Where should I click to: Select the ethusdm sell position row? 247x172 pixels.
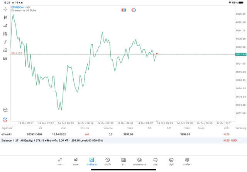click(x=123, y=134)
